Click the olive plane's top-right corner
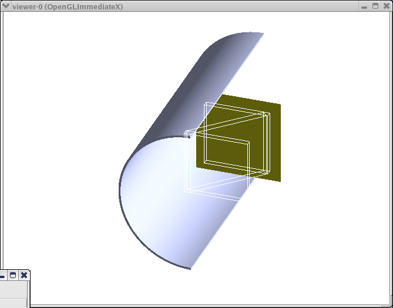The height and width of the screenshot is (308, 393). [279, 105]
